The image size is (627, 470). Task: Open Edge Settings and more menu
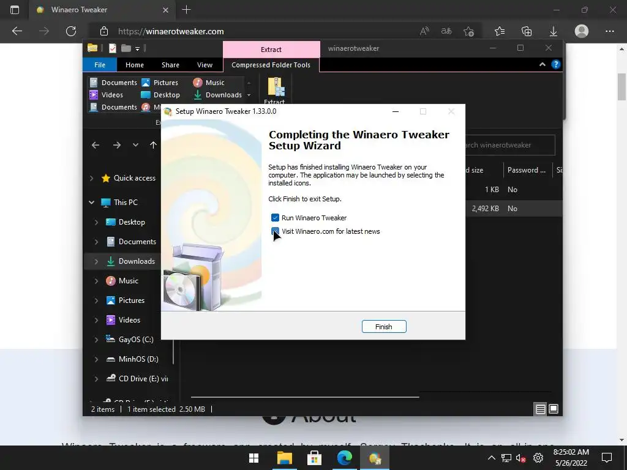(x=609, y=31)
